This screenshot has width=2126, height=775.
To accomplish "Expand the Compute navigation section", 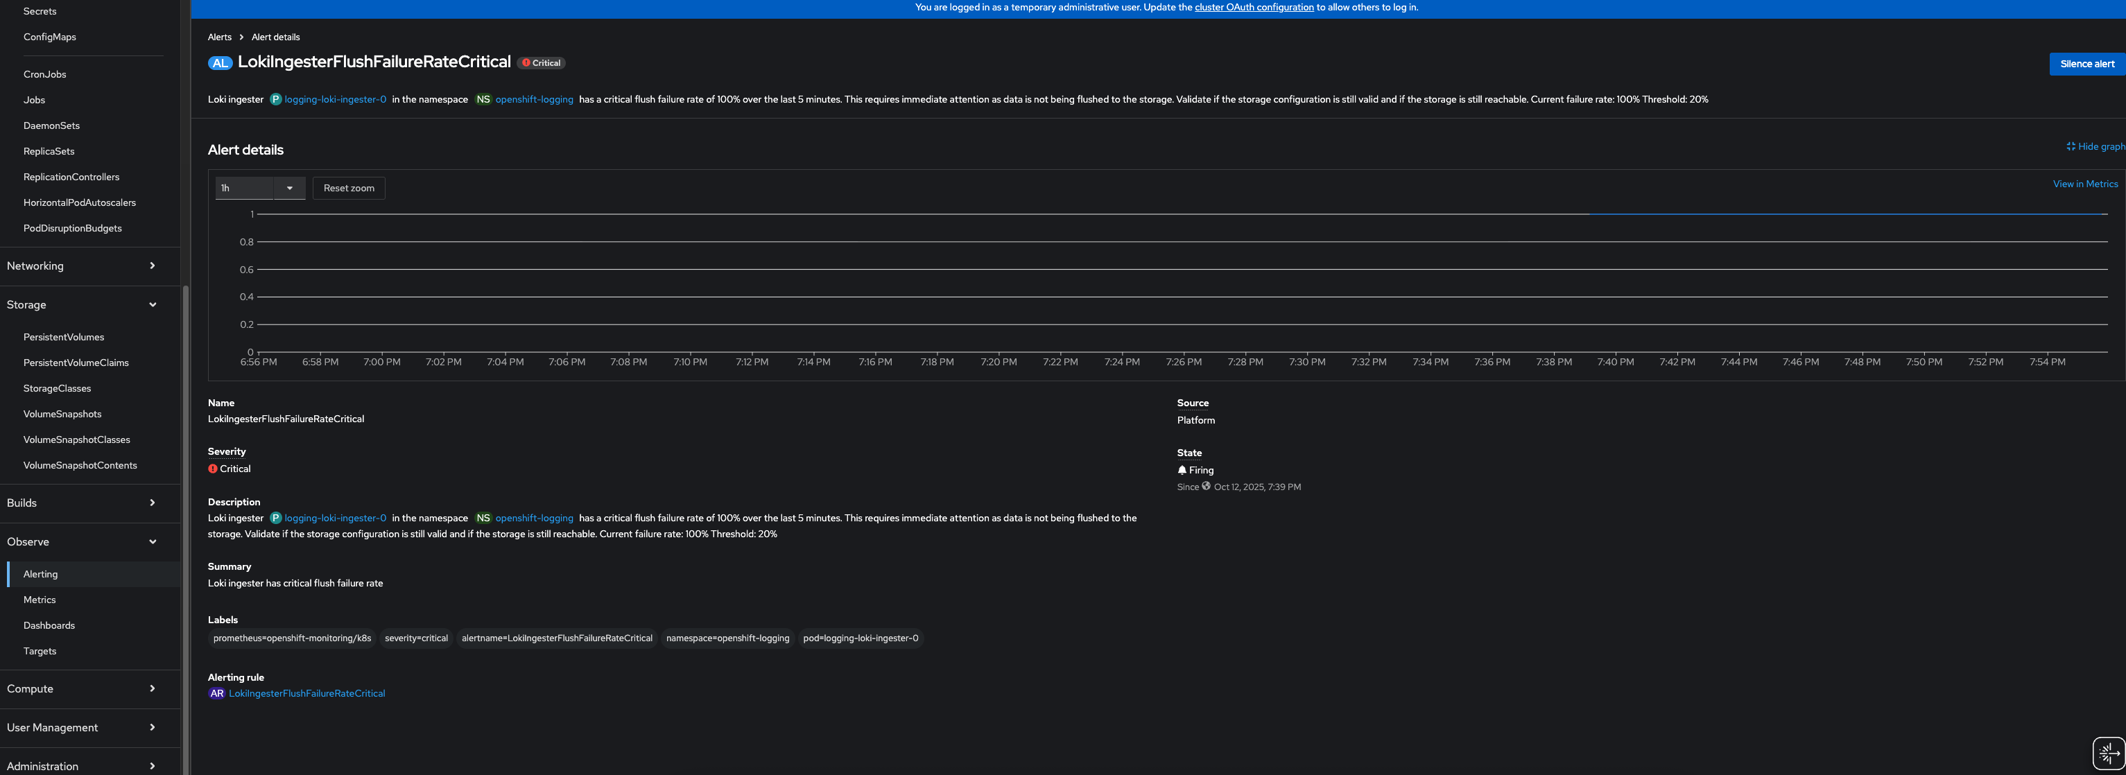I will coord(81,688).
